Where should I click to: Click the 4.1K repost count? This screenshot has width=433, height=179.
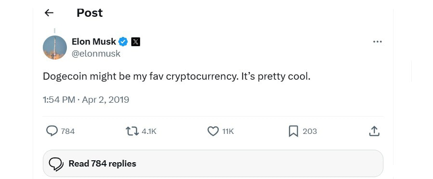[149, 131]
